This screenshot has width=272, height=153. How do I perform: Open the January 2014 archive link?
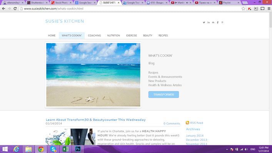pyautogui.click(x=195, y=136)
